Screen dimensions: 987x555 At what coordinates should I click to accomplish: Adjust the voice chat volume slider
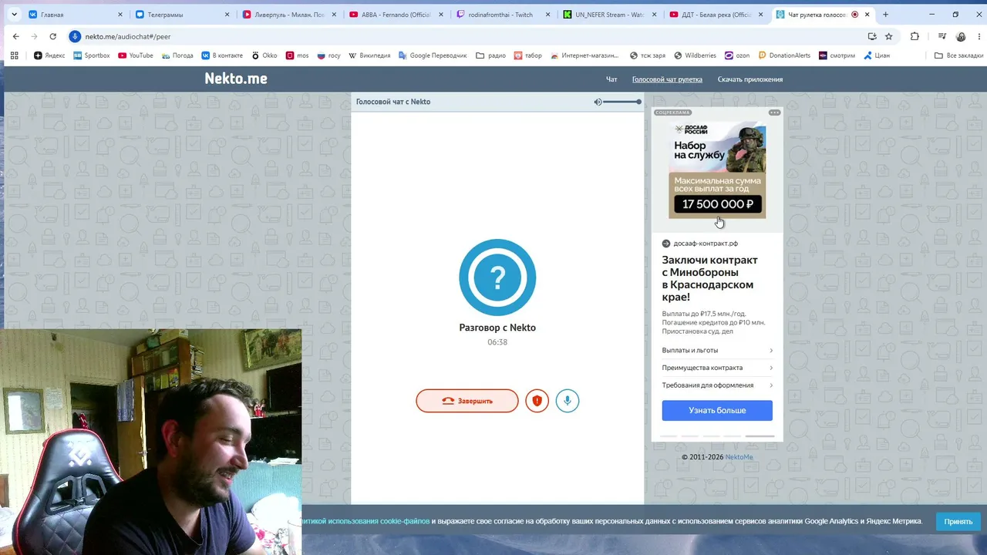coord(622,102)
